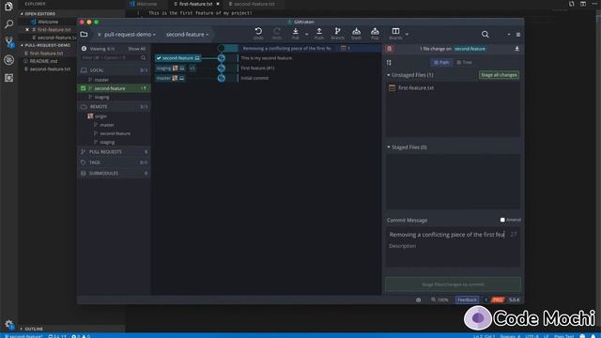Click the Feedback button in status bar
The height and width of the screenshot is (338, 601).
tap(467, 300)
